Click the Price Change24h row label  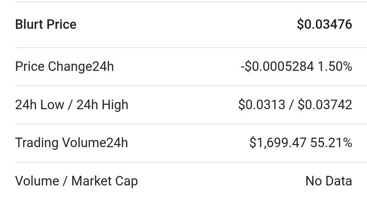pos(64,67)
